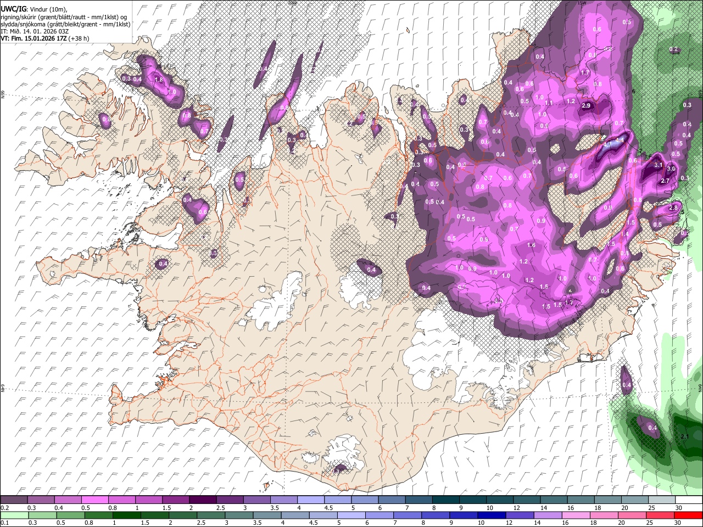Click the 3.1 precipitation value on map

(x=659, y=165)
